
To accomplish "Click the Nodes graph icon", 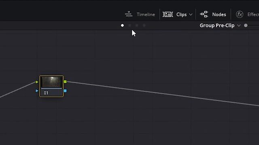I will click(x=204, y=14).
